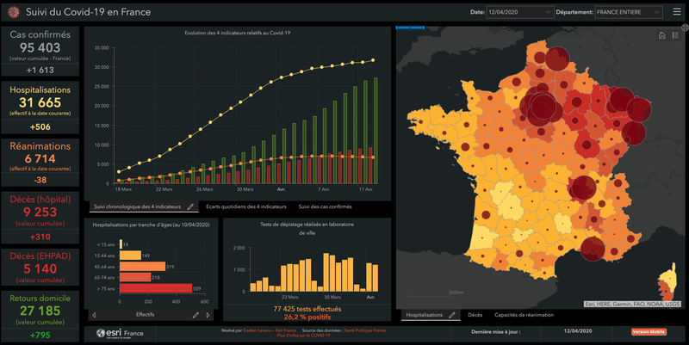Select the Décès map tab
689x345 pixels.
[x=475, y=316]
